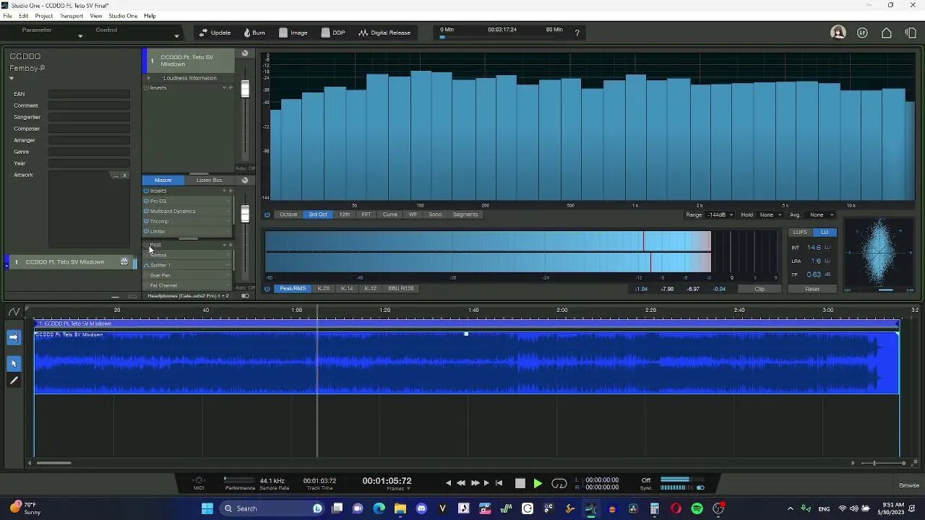The image size is (925, 520).
Task: Open the Browse panel
Action: point(909,485)
